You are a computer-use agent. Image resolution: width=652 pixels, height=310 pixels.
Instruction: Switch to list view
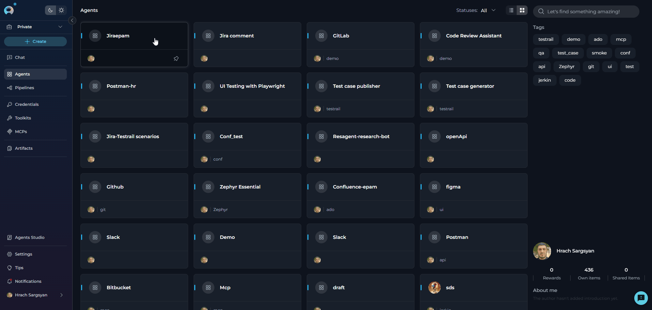[x=511, y=10]
